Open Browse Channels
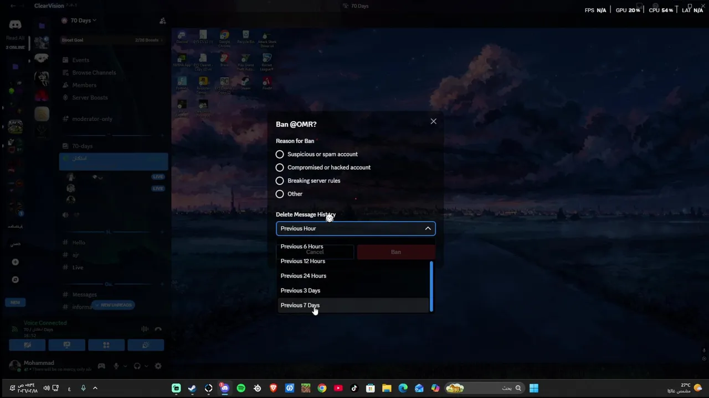 click(89, 72)
